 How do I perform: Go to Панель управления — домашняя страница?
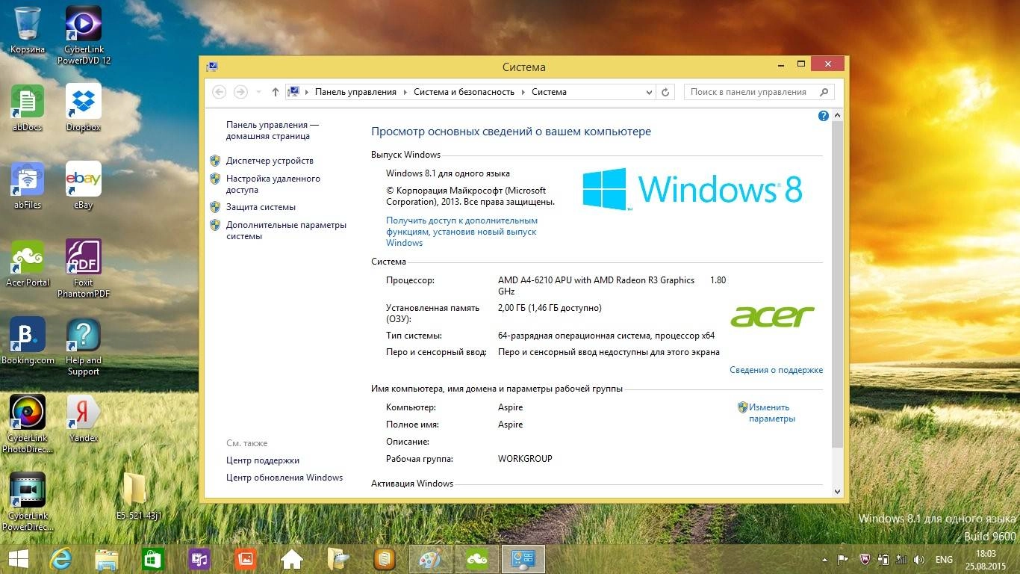tap(273, 130)
